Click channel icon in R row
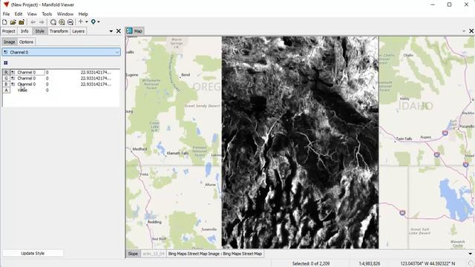Screen dimensions: 475x267 (13, 73)
